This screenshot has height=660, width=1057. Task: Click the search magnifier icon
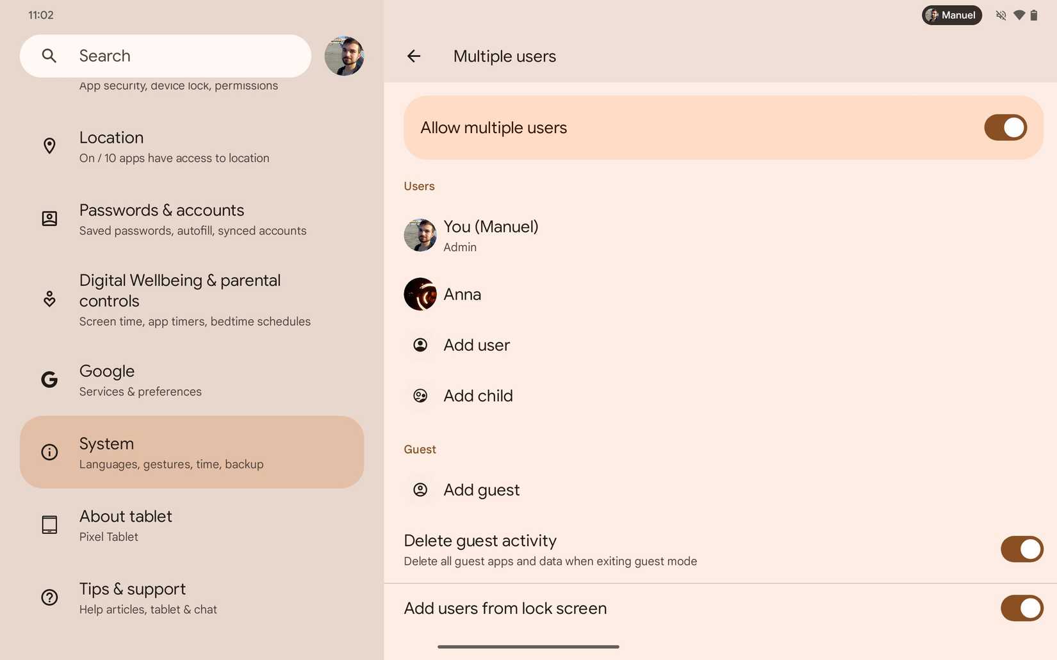click(x=49, y=56)
